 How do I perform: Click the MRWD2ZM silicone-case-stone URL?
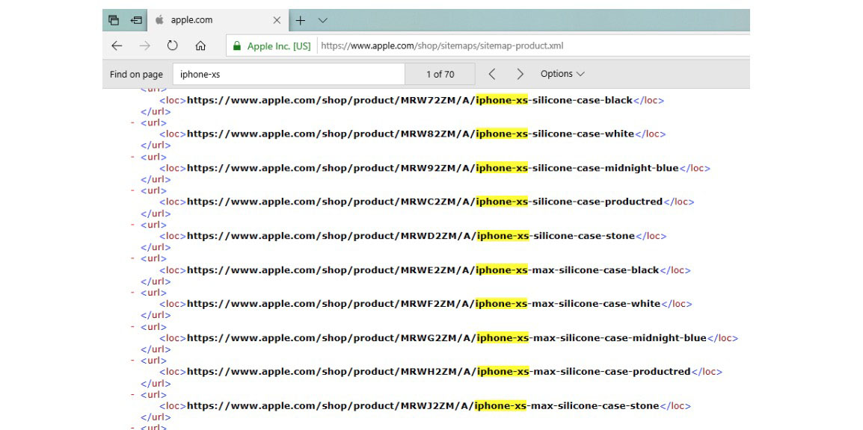coord(411,236)
